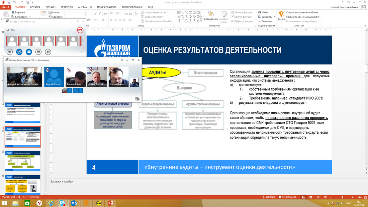The image size is (368, 207).
Task: Toggle the video camera button
Action: click(29, 51)
